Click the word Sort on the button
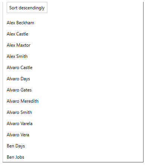 (13, 8)
